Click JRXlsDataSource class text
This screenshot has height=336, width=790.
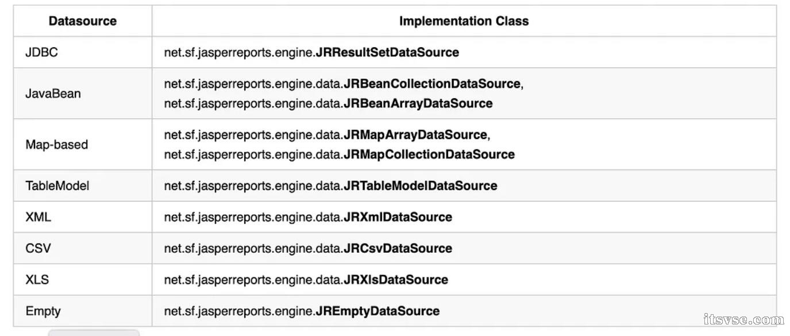(x=396, y=280)
